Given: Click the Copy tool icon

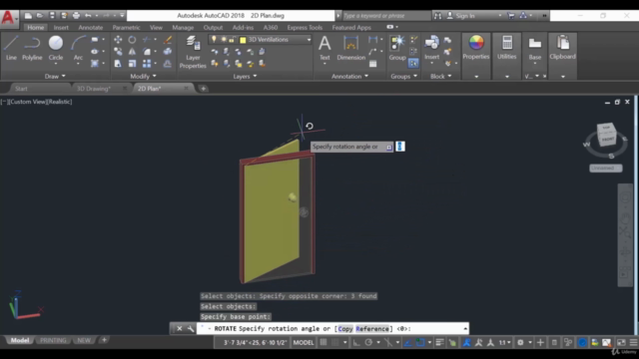Looking at the screenshot, I should [118, 52].
